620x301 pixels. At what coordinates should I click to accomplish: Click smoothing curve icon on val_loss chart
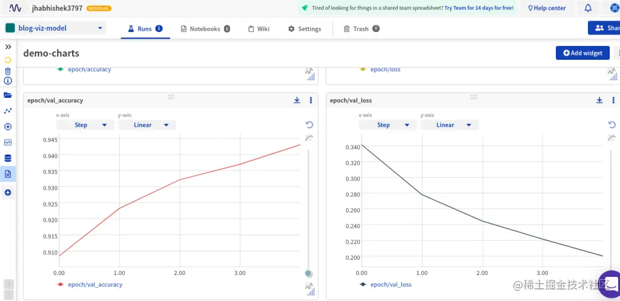point(612,138)
